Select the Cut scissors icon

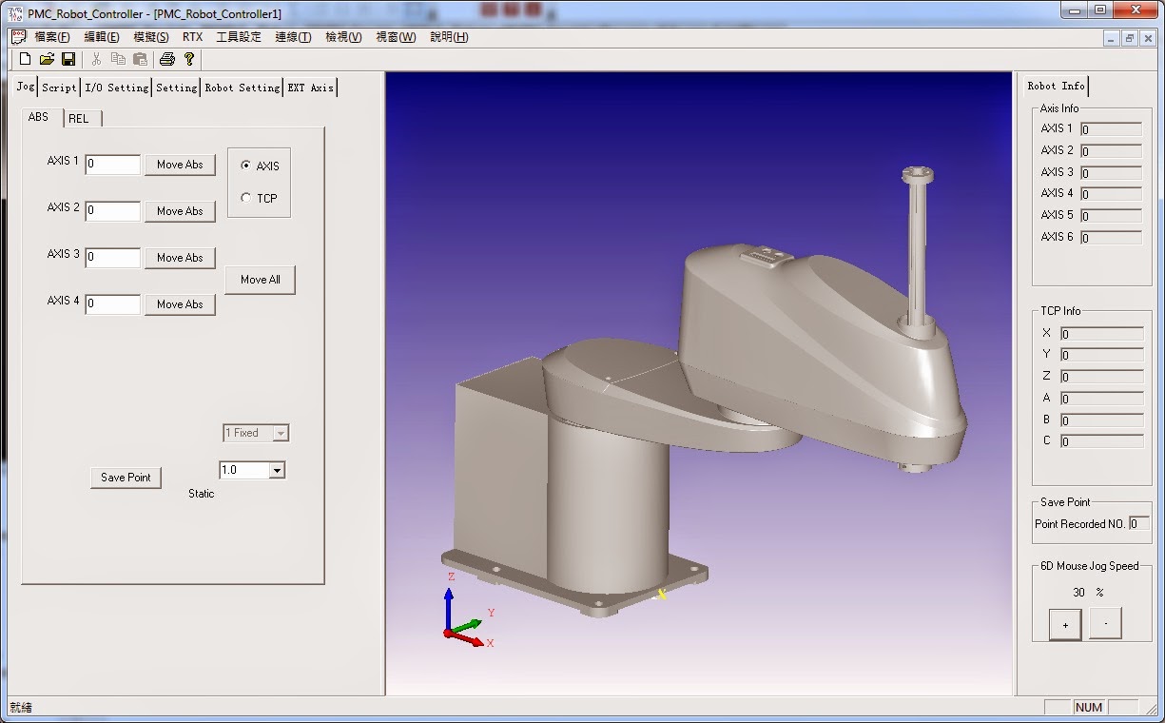(96, 59)
